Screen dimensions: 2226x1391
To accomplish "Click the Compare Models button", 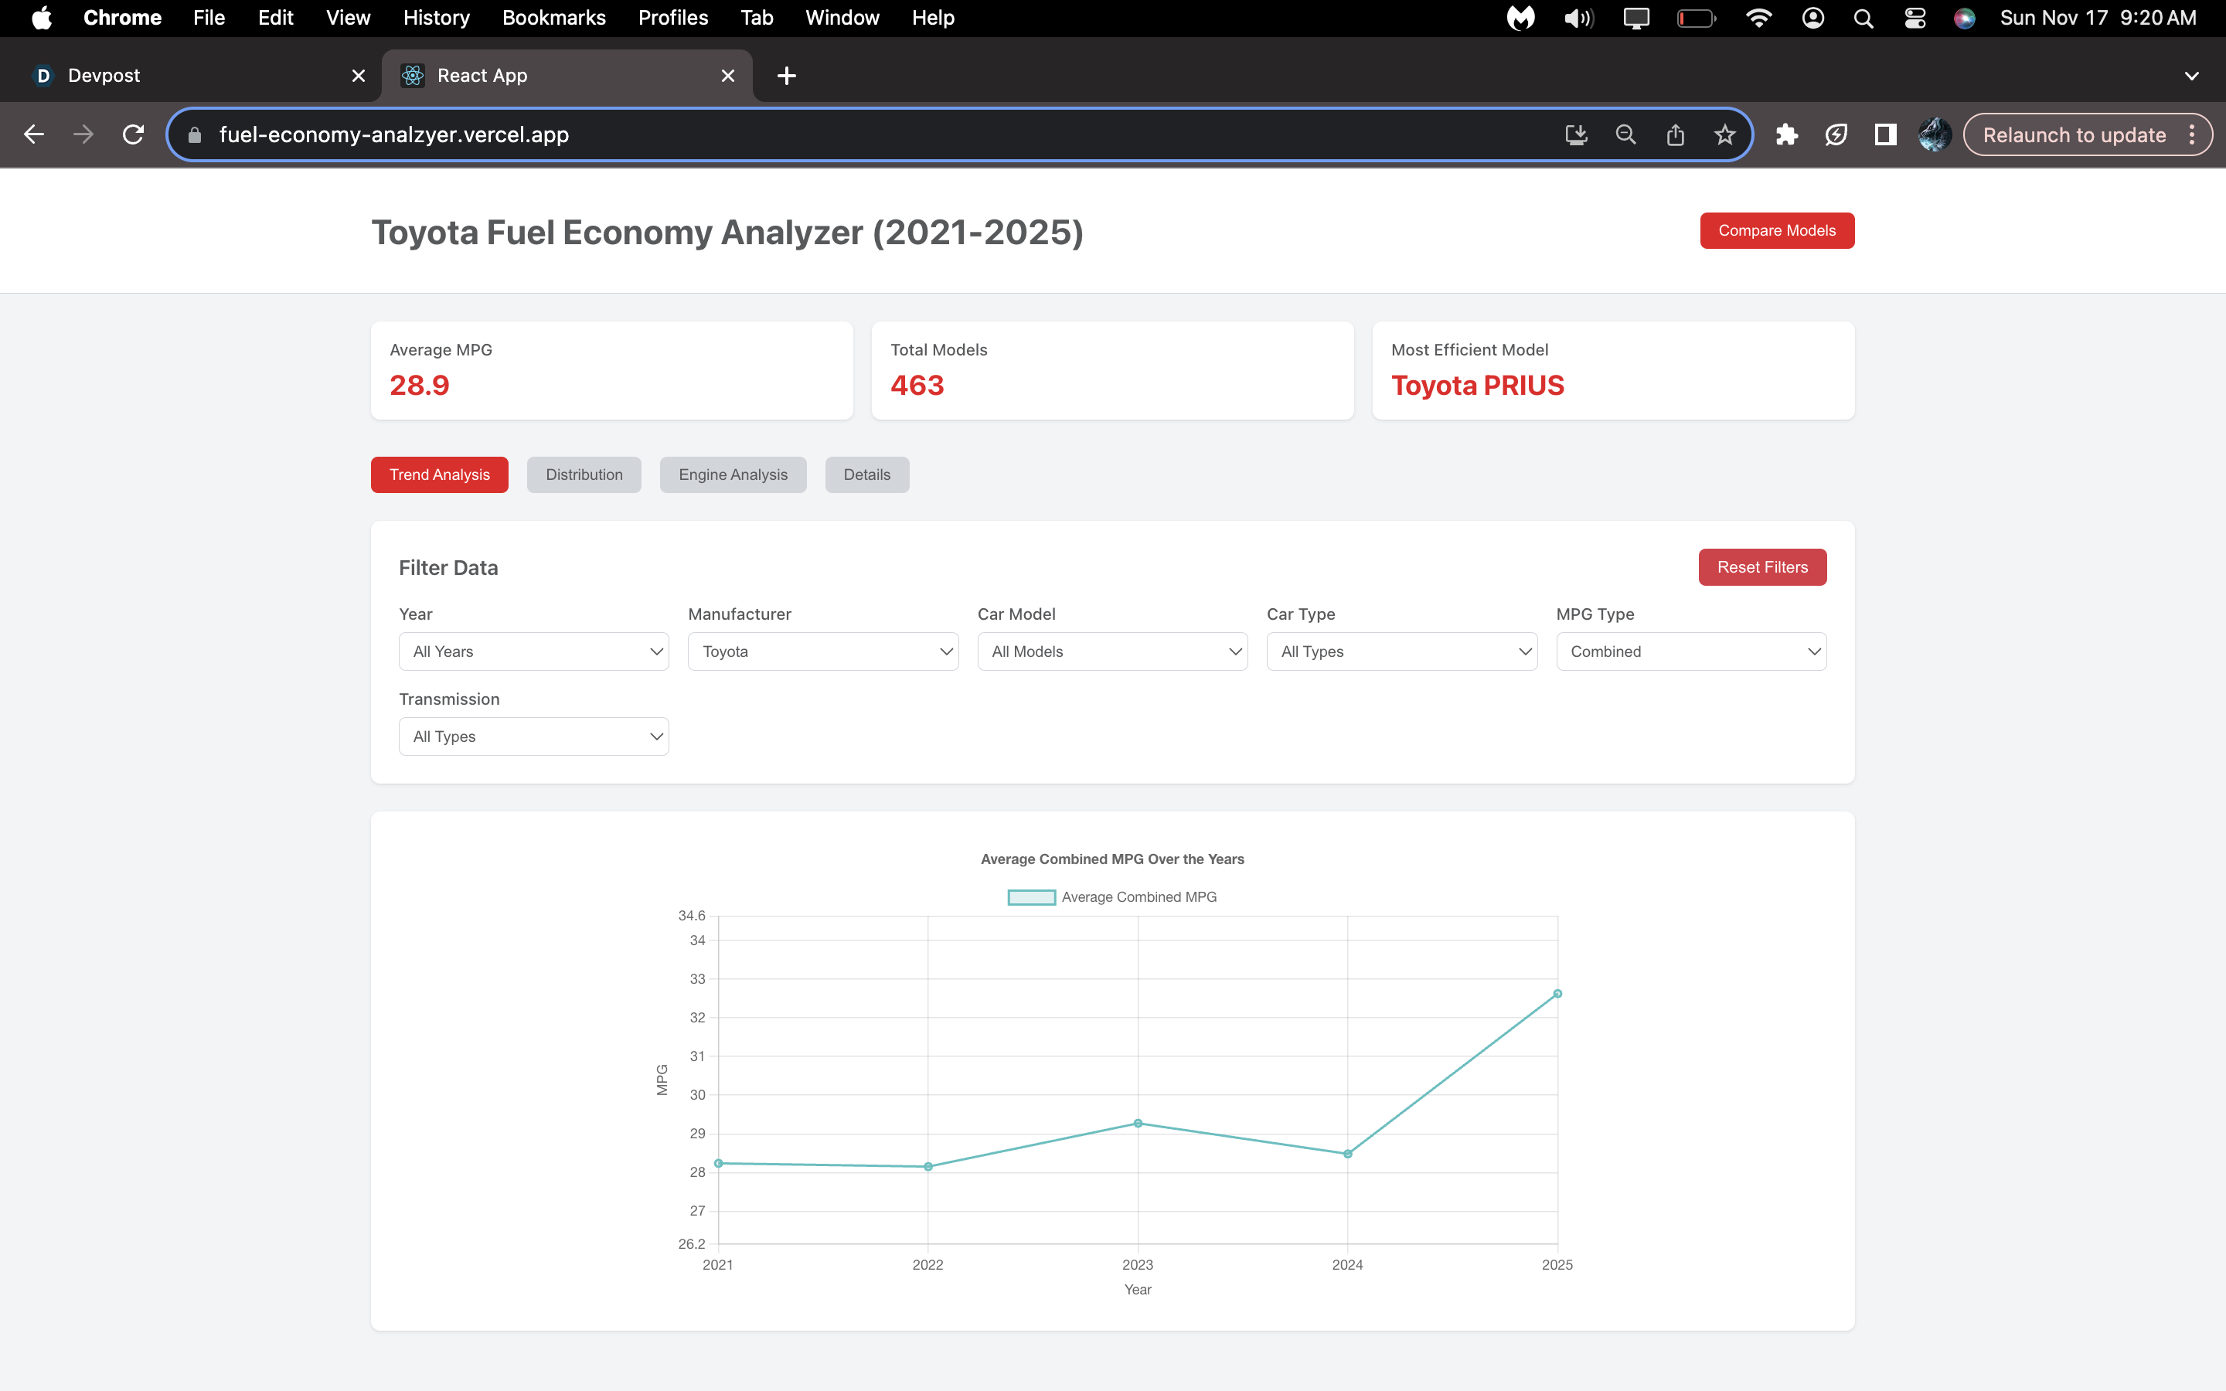I will tap(1776, 231).
